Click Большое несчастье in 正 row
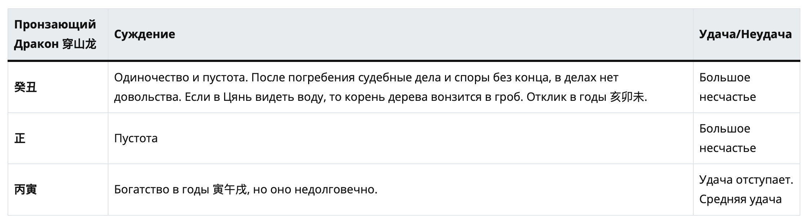The width and height of the screenshot is (809, 224). point(727,138)
